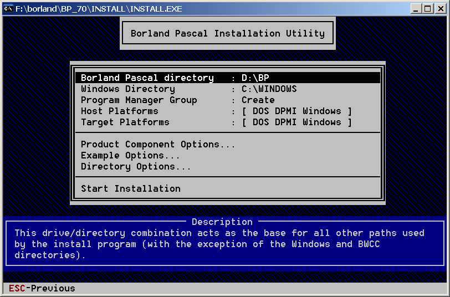This screenshot has width=450, height=297.
Task: Open Example Options submenu
Action: point(228,156)
